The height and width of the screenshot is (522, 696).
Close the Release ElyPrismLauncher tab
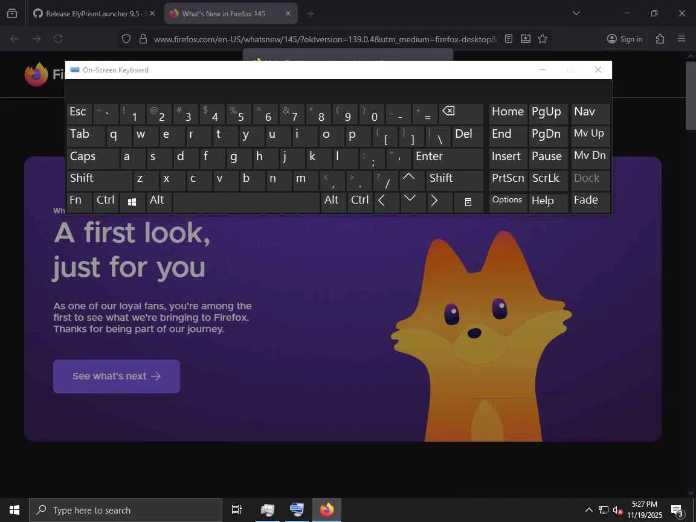coord(152,13)
